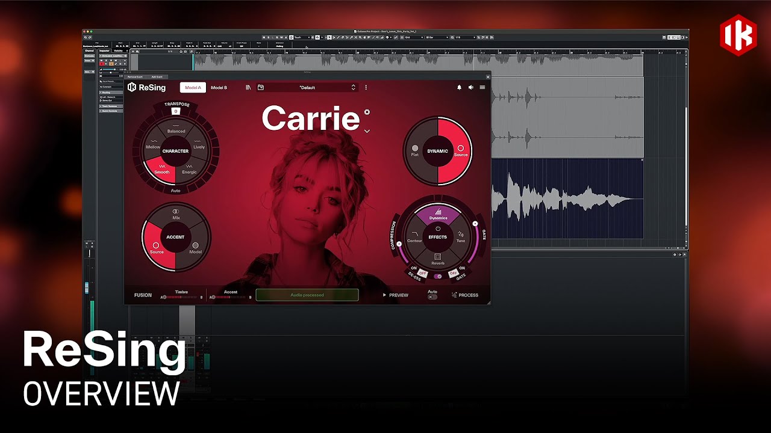Toggle the Effects power button
The image size is (771, 433).
438,229
